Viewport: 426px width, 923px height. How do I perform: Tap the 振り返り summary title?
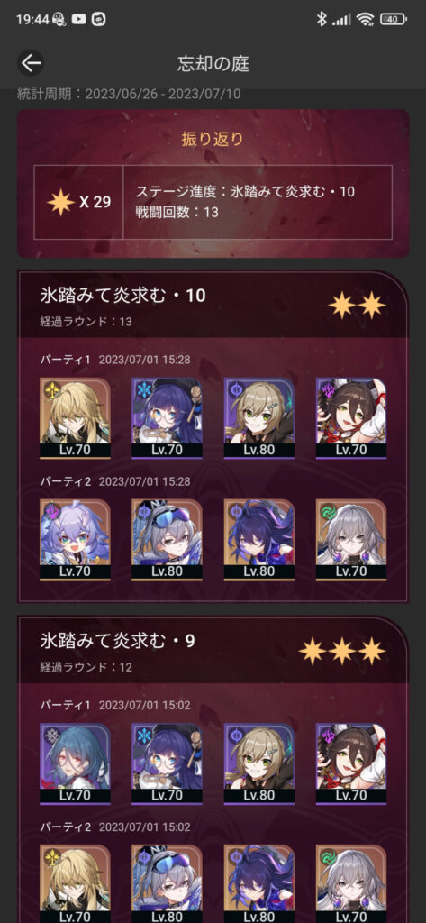point(212,139)
